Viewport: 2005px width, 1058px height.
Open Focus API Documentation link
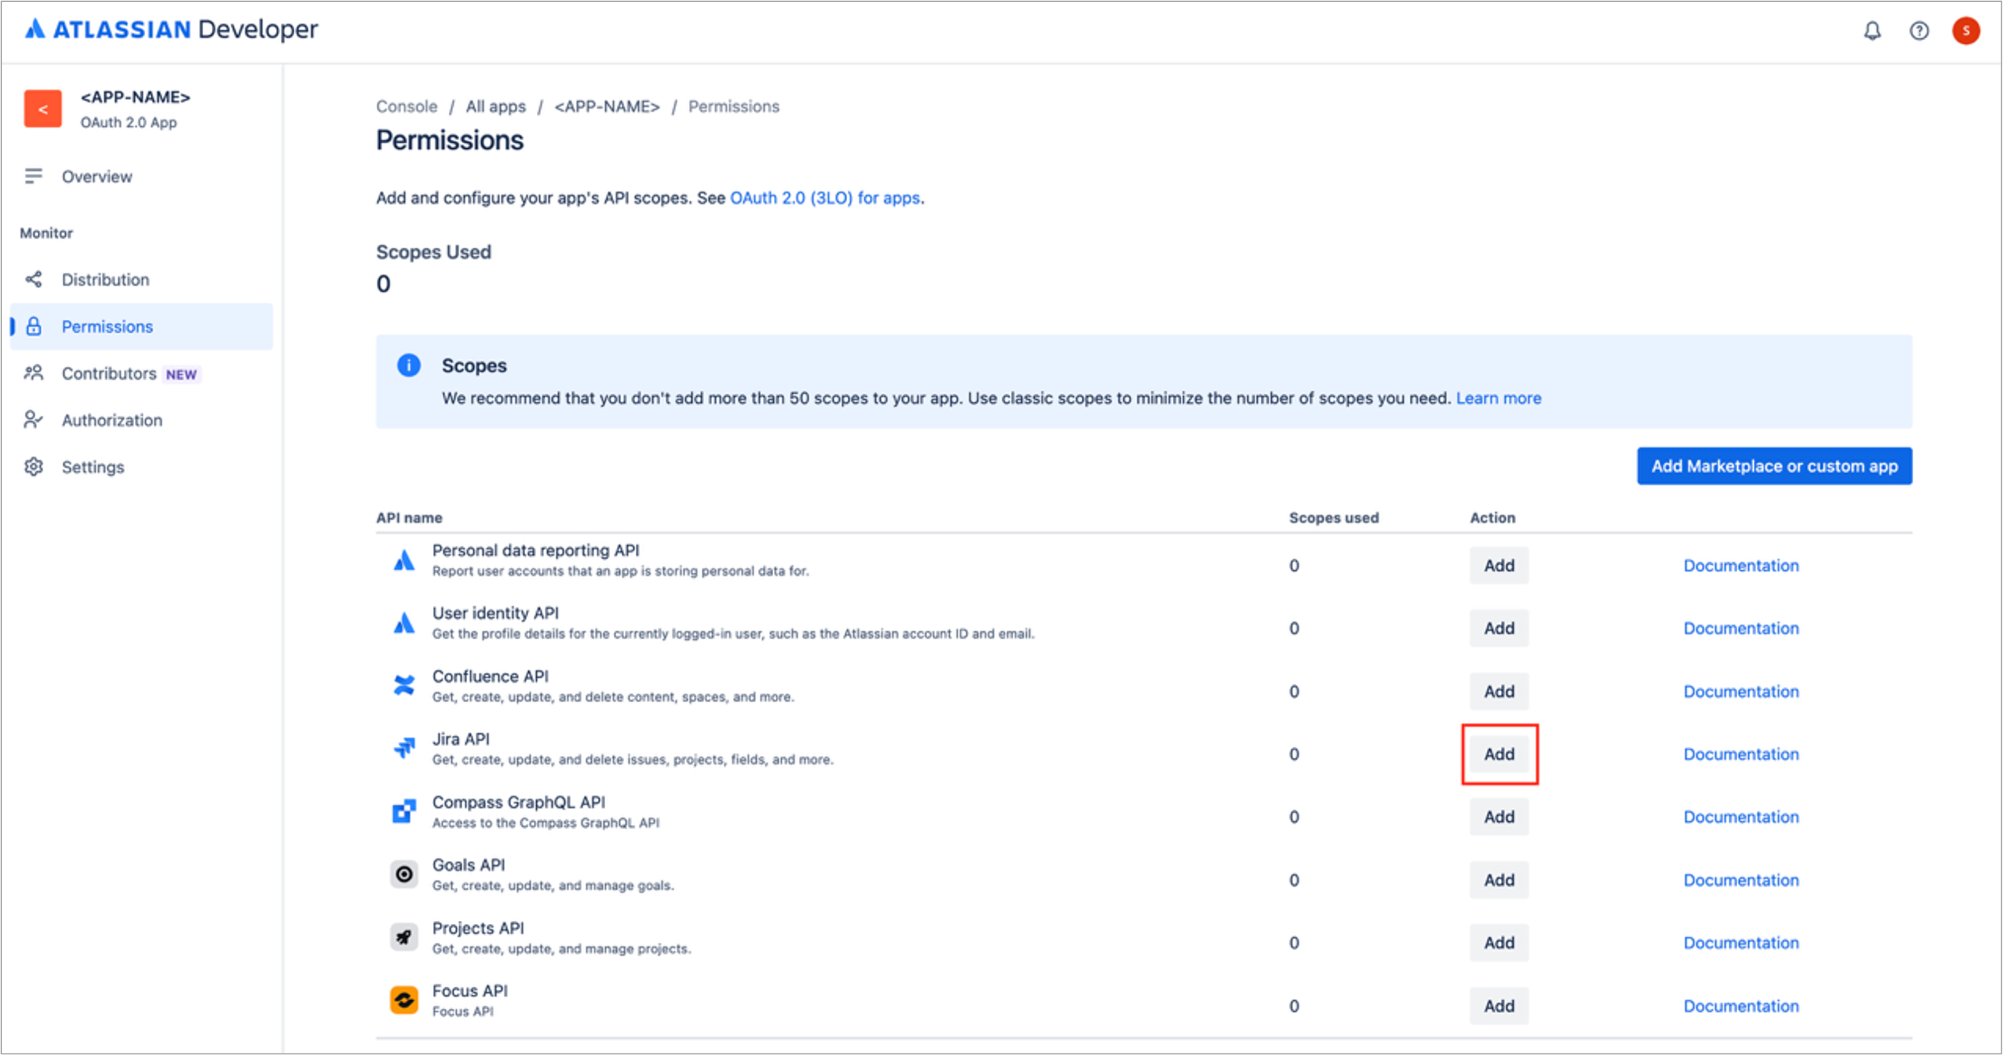tap(1741, 1006)
